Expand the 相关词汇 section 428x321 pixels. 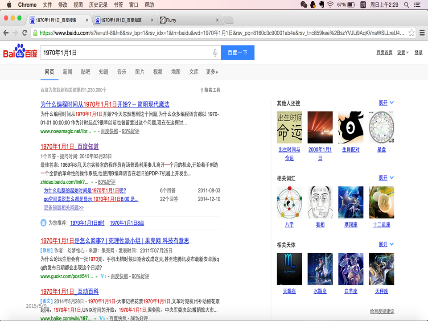(x=386, y=178)
